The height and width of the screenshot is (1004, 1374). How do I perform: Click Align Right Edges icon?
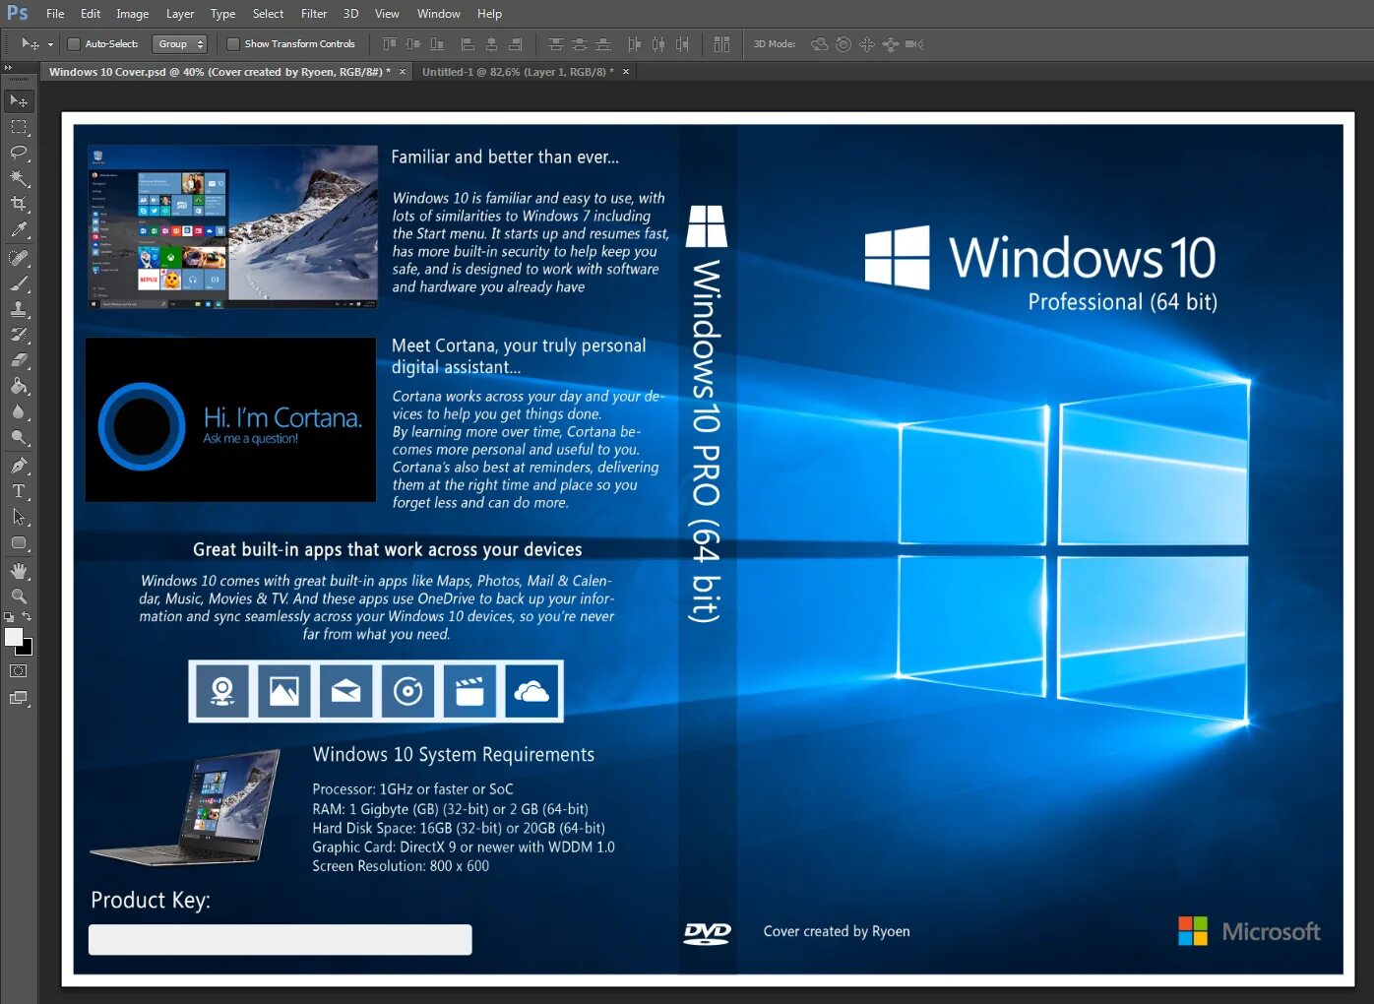click(515, 44)
